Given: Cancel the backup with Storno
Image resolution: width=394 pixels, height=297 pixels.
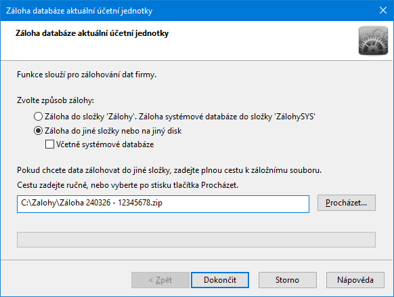Looking at the screenshot, I should click(x=288, y=280).
